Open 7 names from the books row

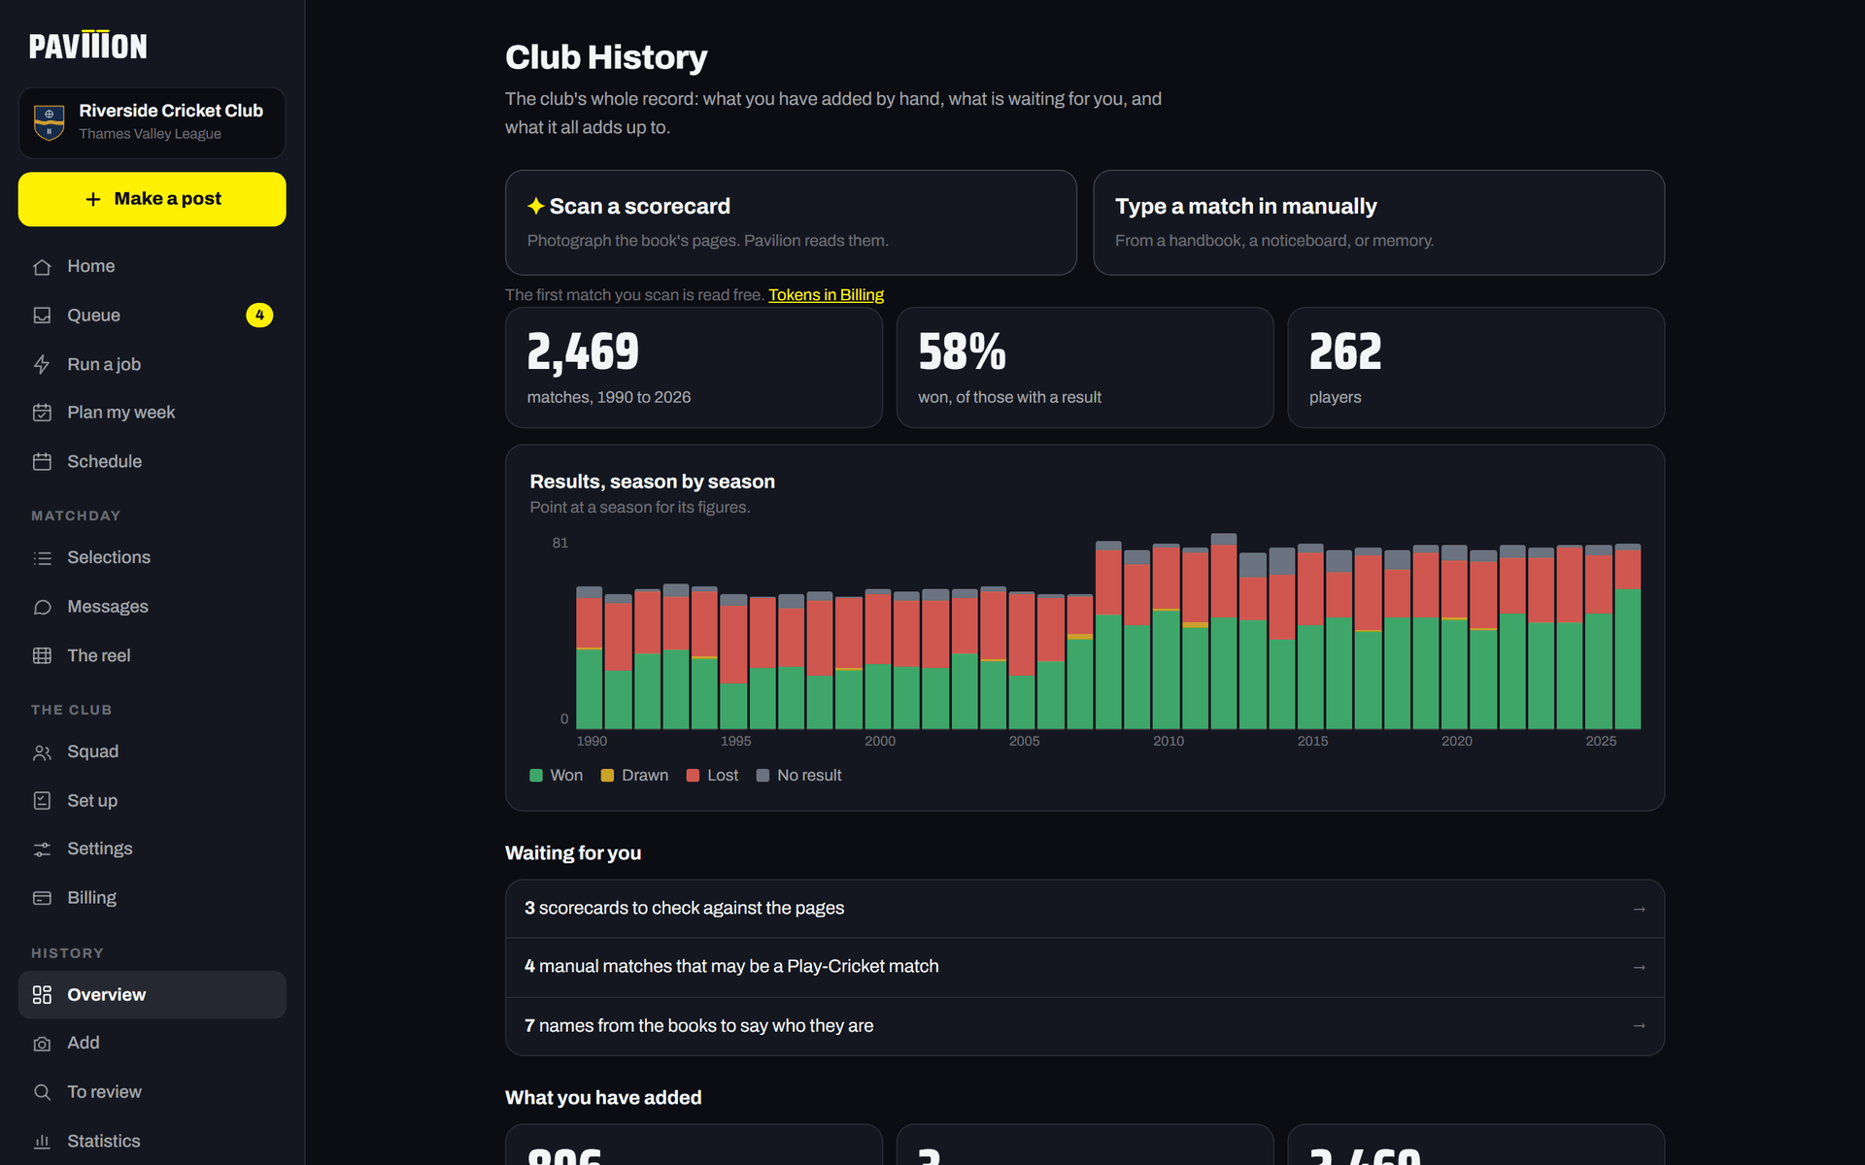point(1085,1026)
